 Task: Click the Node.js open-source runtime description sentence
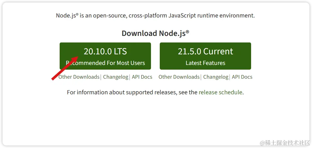point(155,16)
